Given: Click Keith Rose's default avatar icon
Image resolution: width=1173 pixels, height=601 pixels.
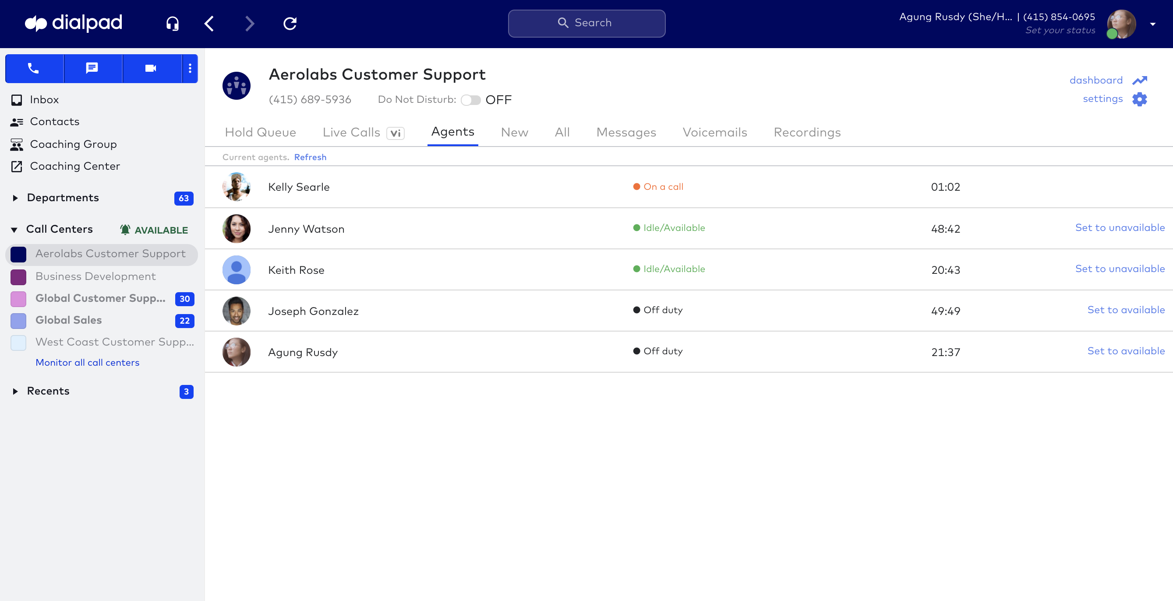Looking at the screenshot, I should point(237,270).
